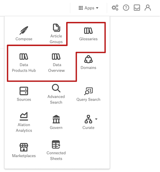Launch Advanced Search
This screenshot has height=172, width=160.
pos(56,94)
